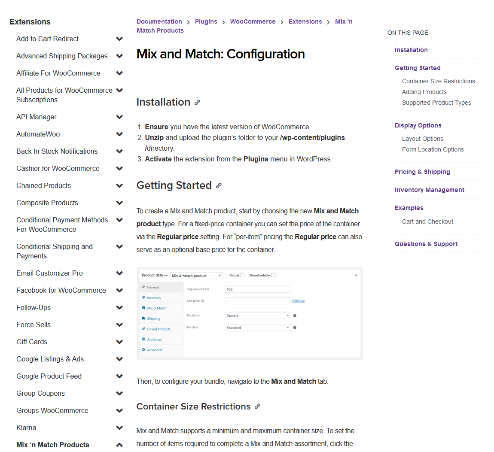The width and height of the screenshot is (494, 452).
Task: Open Plugins breadcrumb link
Action: click(206, 21)
